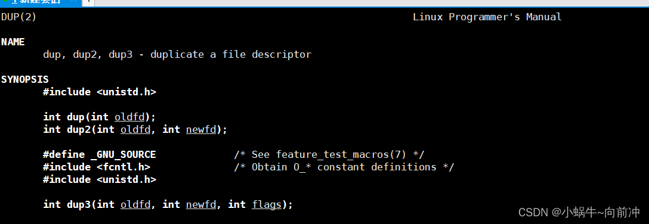The width and height of the screenshot is (649, 224).
Task: Click the underlined oldfd in the dup declaration
Action: pos(129,117)
